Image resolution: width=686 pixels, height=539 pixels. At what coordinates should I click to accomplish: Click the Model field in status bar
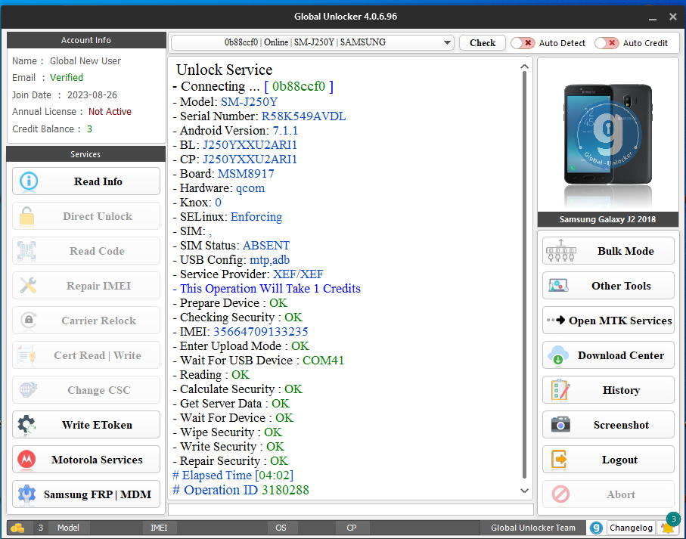pyautogui.click(x=68, y=528)
